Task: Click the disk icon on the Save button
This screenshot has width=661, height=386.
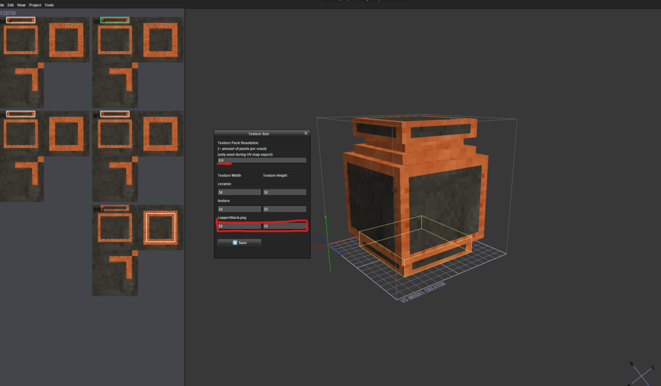Action: coord(236,241)
